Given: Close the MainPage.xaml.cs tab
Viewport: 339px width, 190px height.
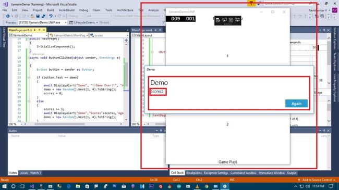Looking at the screenshot, I should (x=44, y=30).
